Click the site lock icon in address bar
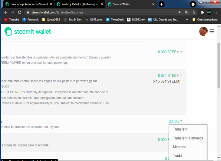 coord(28,12)
